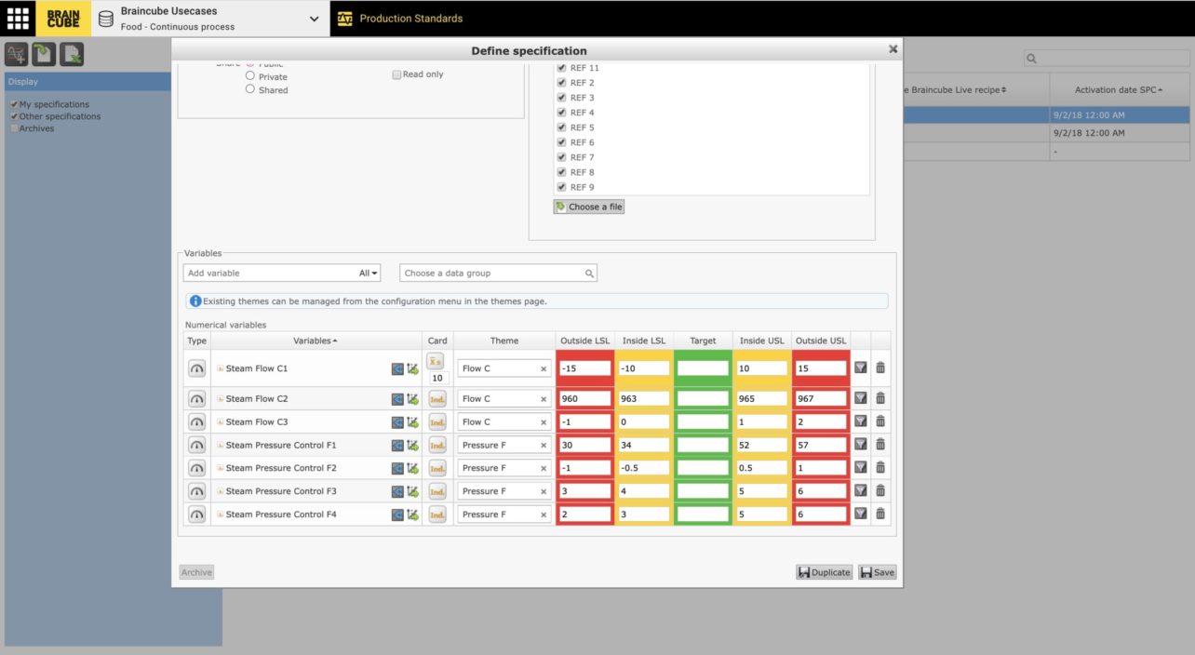Viewport: 1195px width, 655px height.
Task: Open the All variable filter dropdown
Action: click(x=369, y=274)
